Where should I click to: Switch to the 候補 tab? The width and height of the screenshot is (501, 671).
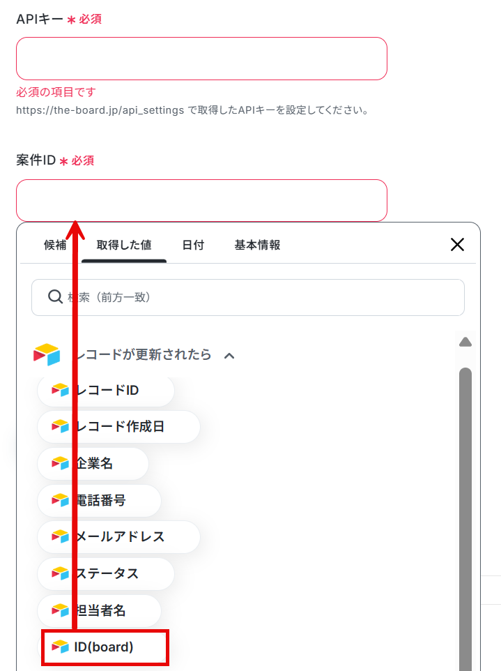(x=55, y=245)
